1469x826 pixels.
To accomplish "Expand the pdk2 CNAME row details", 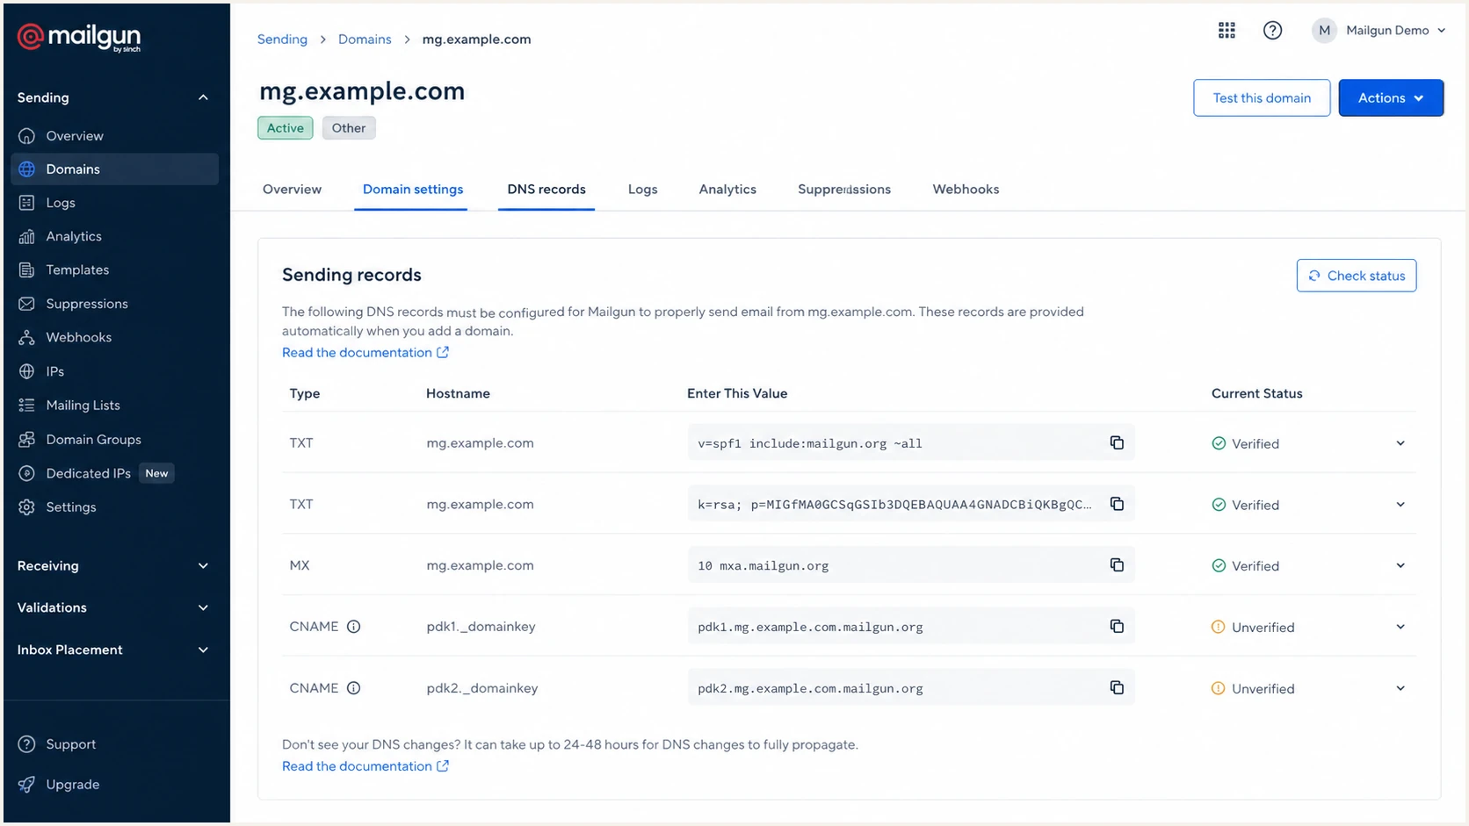I will (x=1400, y=688).
